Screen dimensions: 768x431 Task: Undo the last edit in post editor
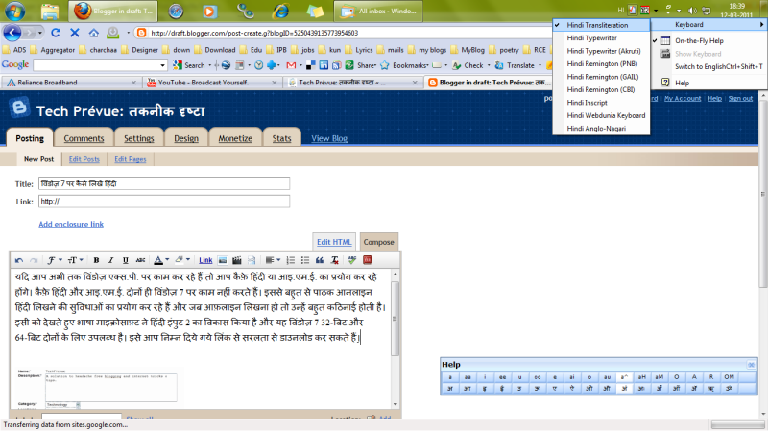(18, 260)
